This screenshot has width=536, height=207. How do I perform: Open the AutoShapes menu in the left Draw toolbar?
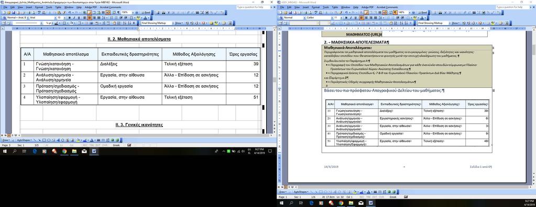pyautogui.click(x=24, y=140)
